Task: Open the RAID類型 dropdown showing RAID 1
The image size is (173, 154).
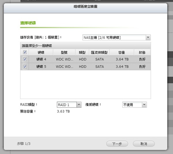Action: point(69,105)
